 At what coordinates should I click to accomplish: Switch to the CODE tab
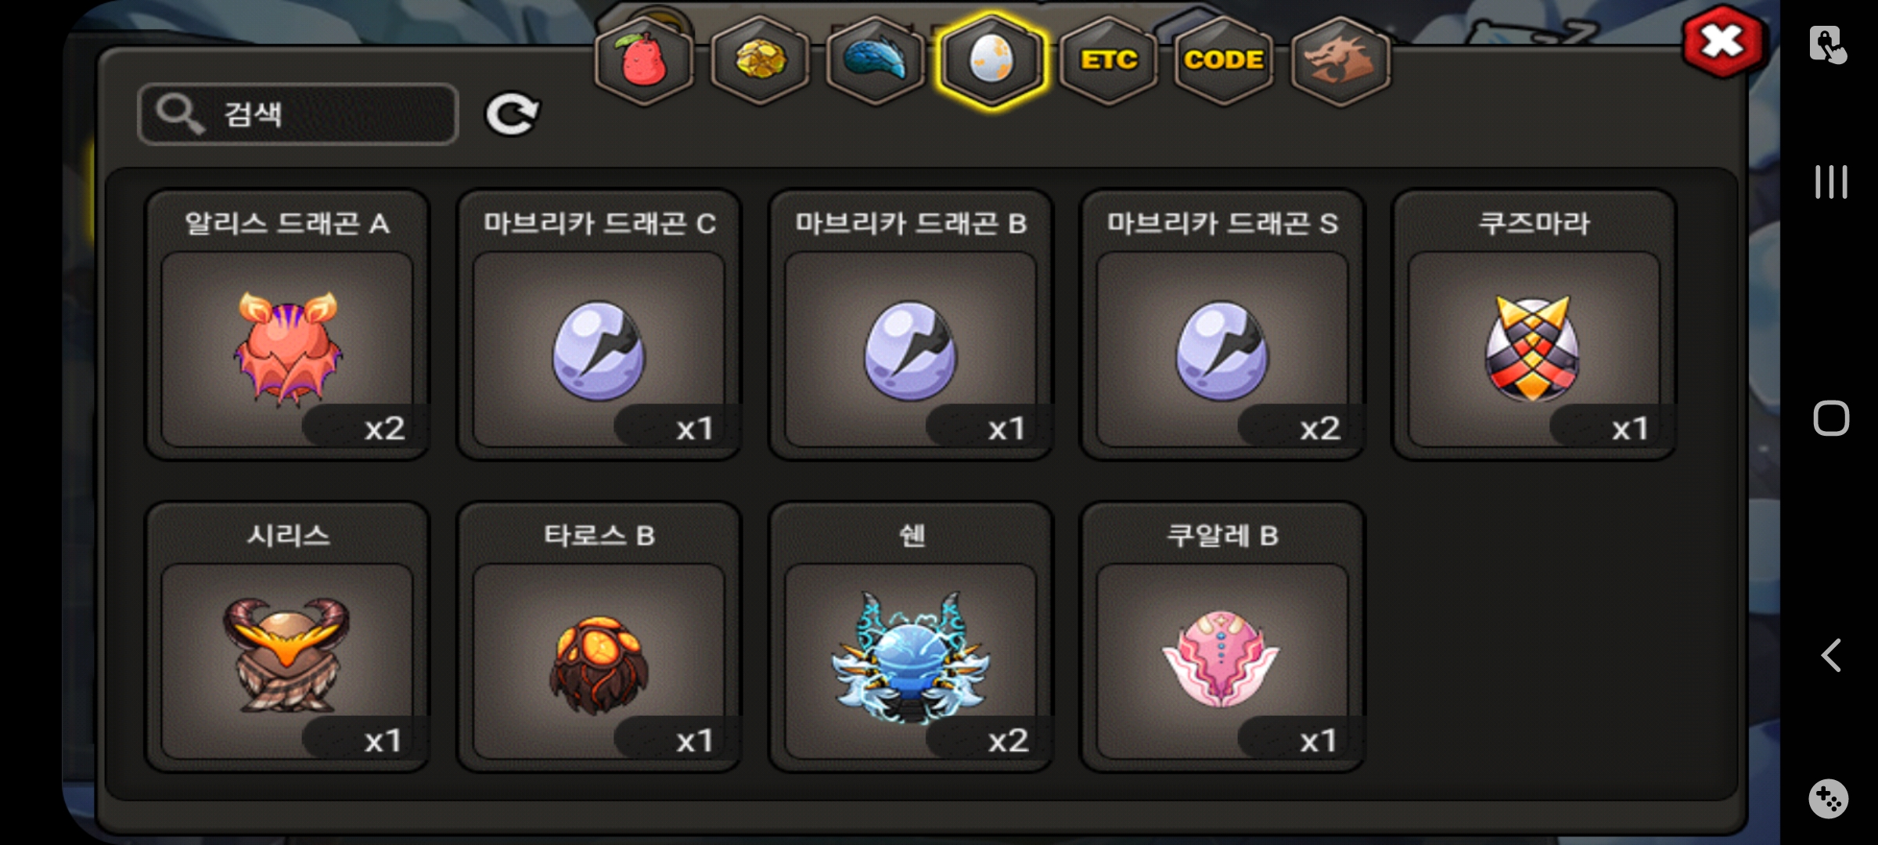point(1224,60)
